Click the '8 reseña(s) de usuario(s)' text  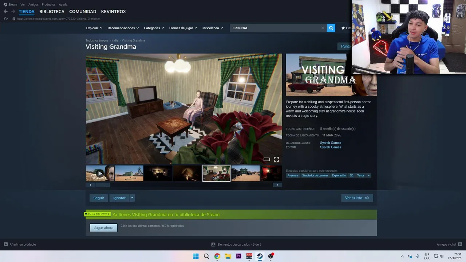pos(338,129)
